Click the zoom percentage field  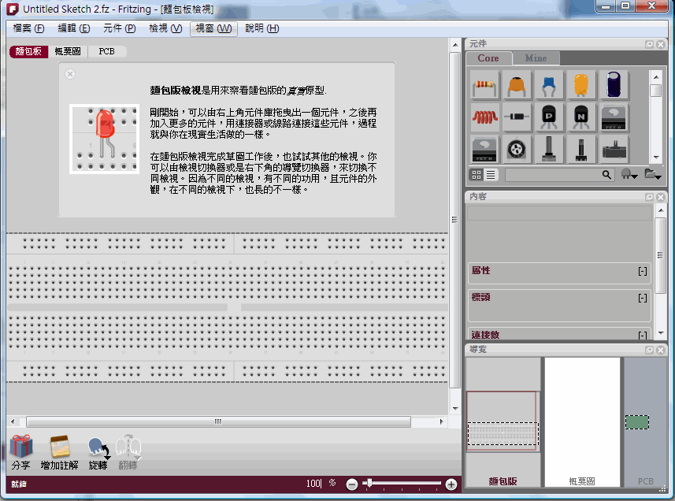point(313,484)
